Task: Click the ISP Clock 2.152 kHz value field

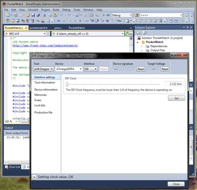Action: (173, 84)
